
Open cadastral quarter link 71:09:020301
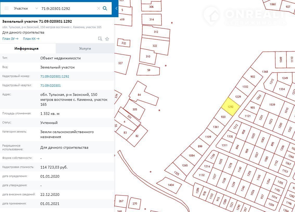click(x=51, y=85)
